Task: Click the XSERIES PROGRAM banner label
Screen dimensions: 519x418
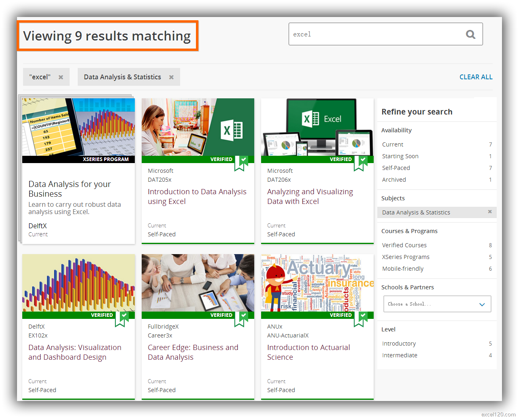Action: pyautogui.click(x=106, y=159)
